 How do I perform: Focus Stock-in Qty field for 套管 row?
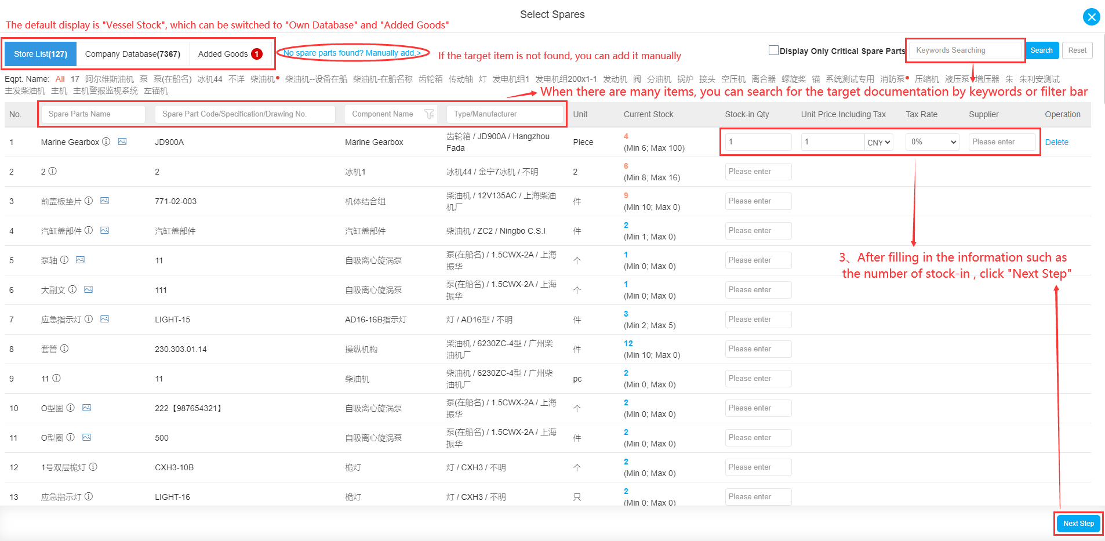pyautogui.click(x=758, y=349)
